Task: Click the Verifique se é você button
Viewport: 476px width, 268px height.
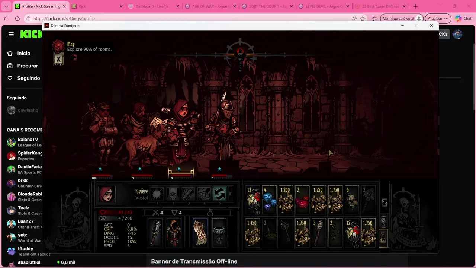Action: pyautogui.click(x=402, y=19)
